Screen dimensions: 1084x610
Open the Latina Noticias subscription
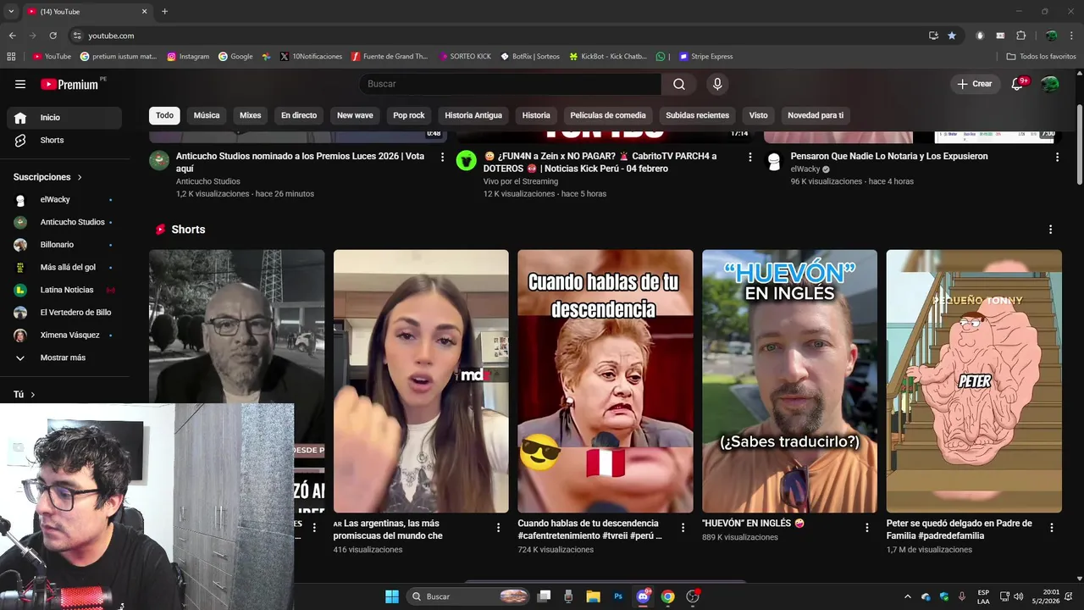tap(64, 290)
